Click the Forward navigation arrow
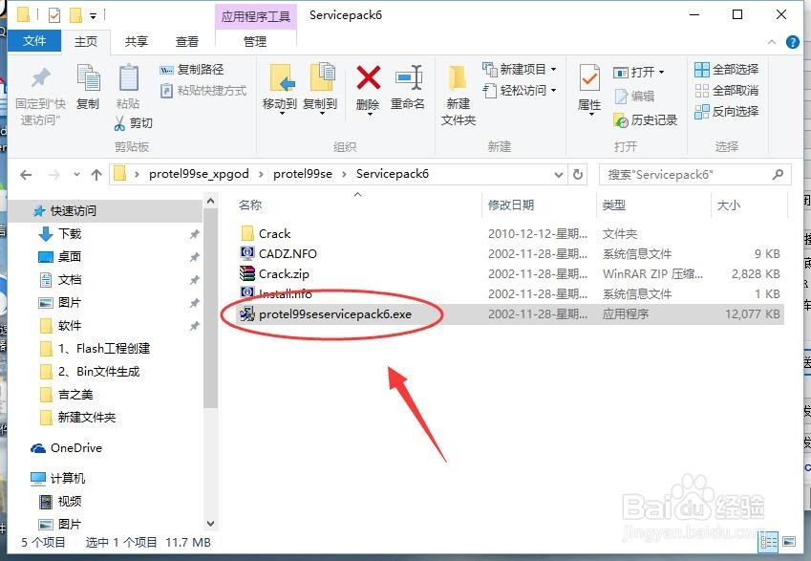This screenshot has height=561, width=811. [x=53, y=175]
